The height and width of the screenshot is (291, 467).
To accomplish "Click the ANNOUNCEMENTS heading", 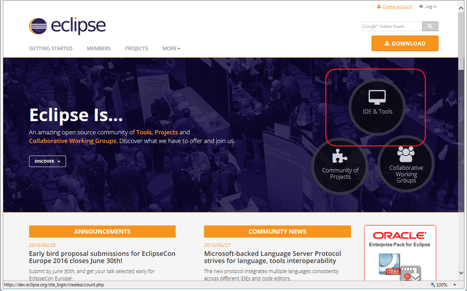I will [x=102, y=231].
